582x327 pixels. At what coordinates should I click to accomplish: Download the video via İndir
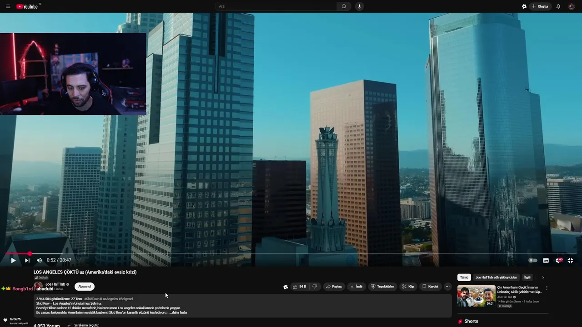point(356,287)
